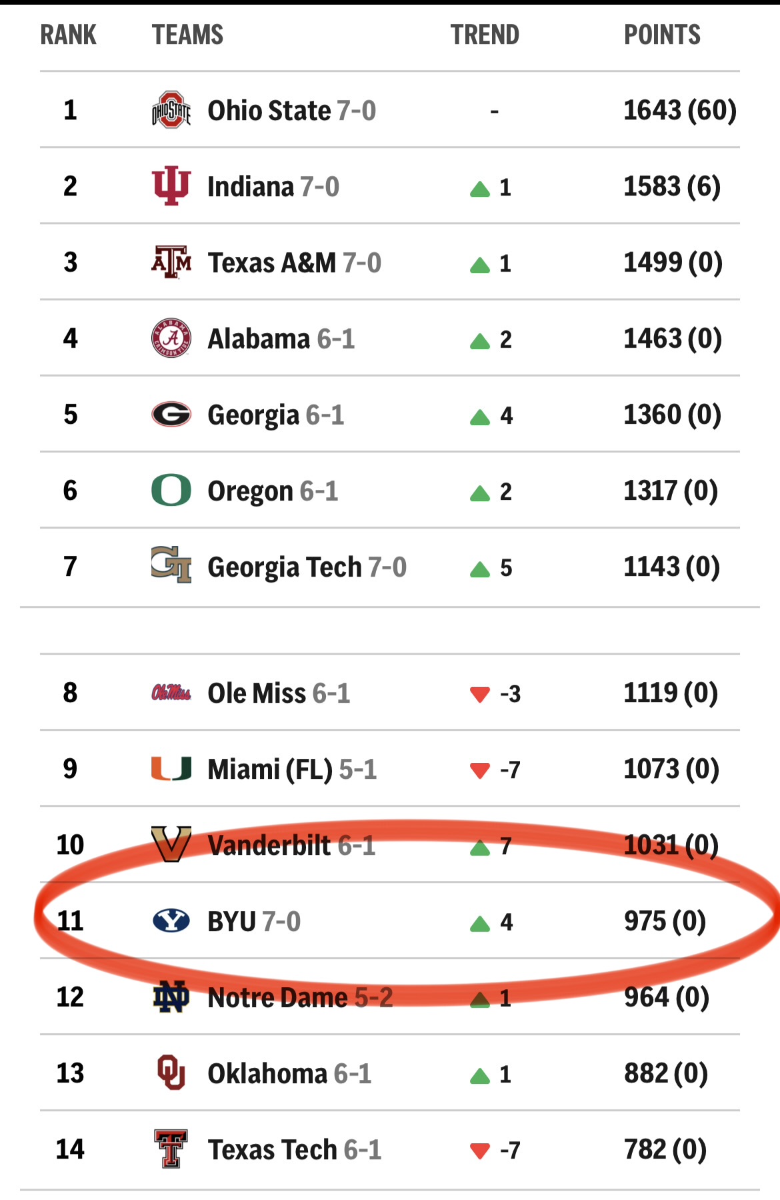
Task: Click the Ohio State Buckeyes logo
Action: [171, 110]
